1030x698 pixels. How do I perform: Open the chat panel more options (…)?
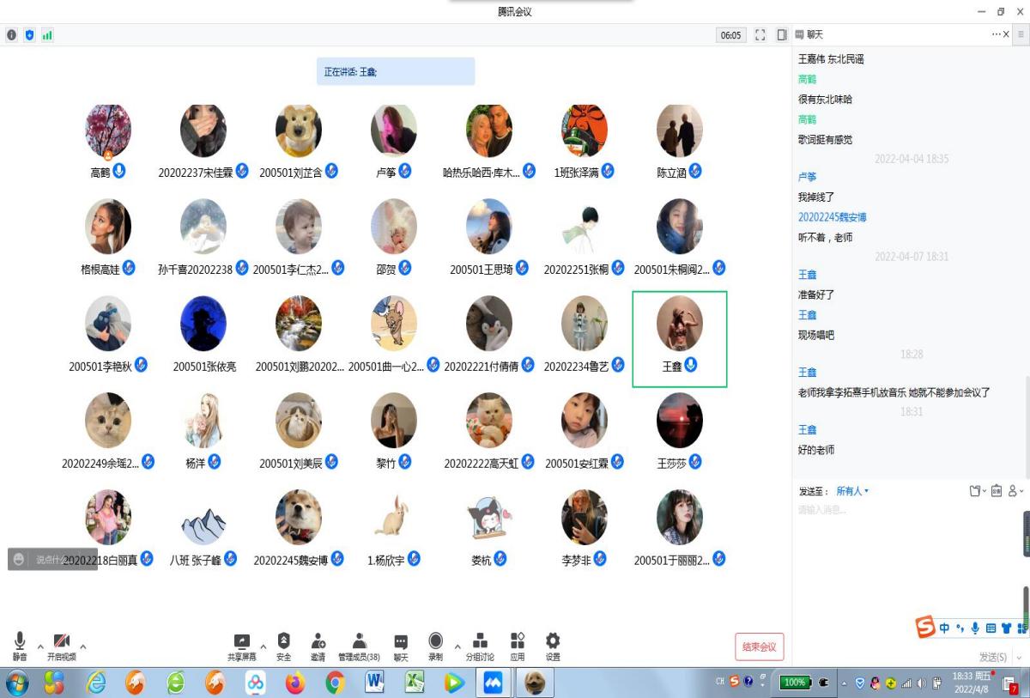click(996, 34)
